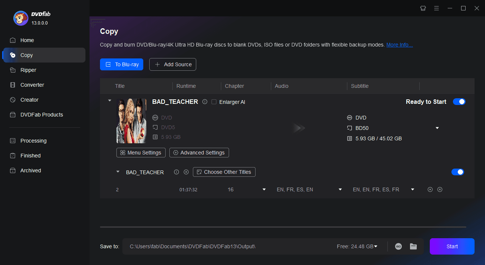Screen dimensions: 485x265
Task: Click the Title column header
Action: pos(120,86)
